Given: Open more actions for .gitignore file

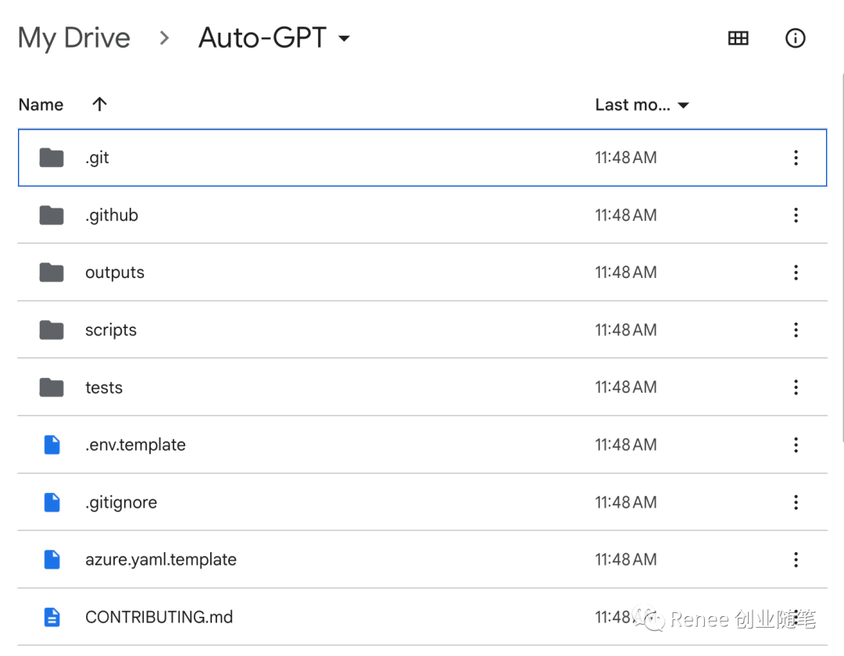Looking at the screenshot, I should [796, 502].
